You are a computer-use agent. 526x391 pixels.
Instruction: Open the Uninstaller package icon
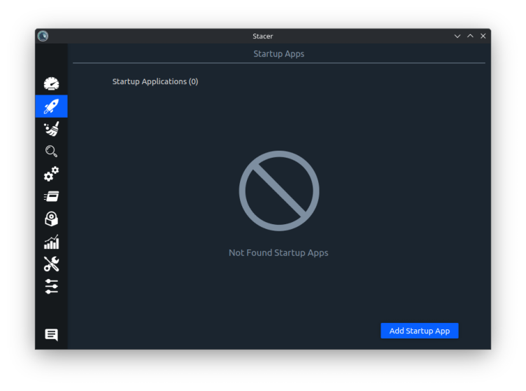(51, 219)
